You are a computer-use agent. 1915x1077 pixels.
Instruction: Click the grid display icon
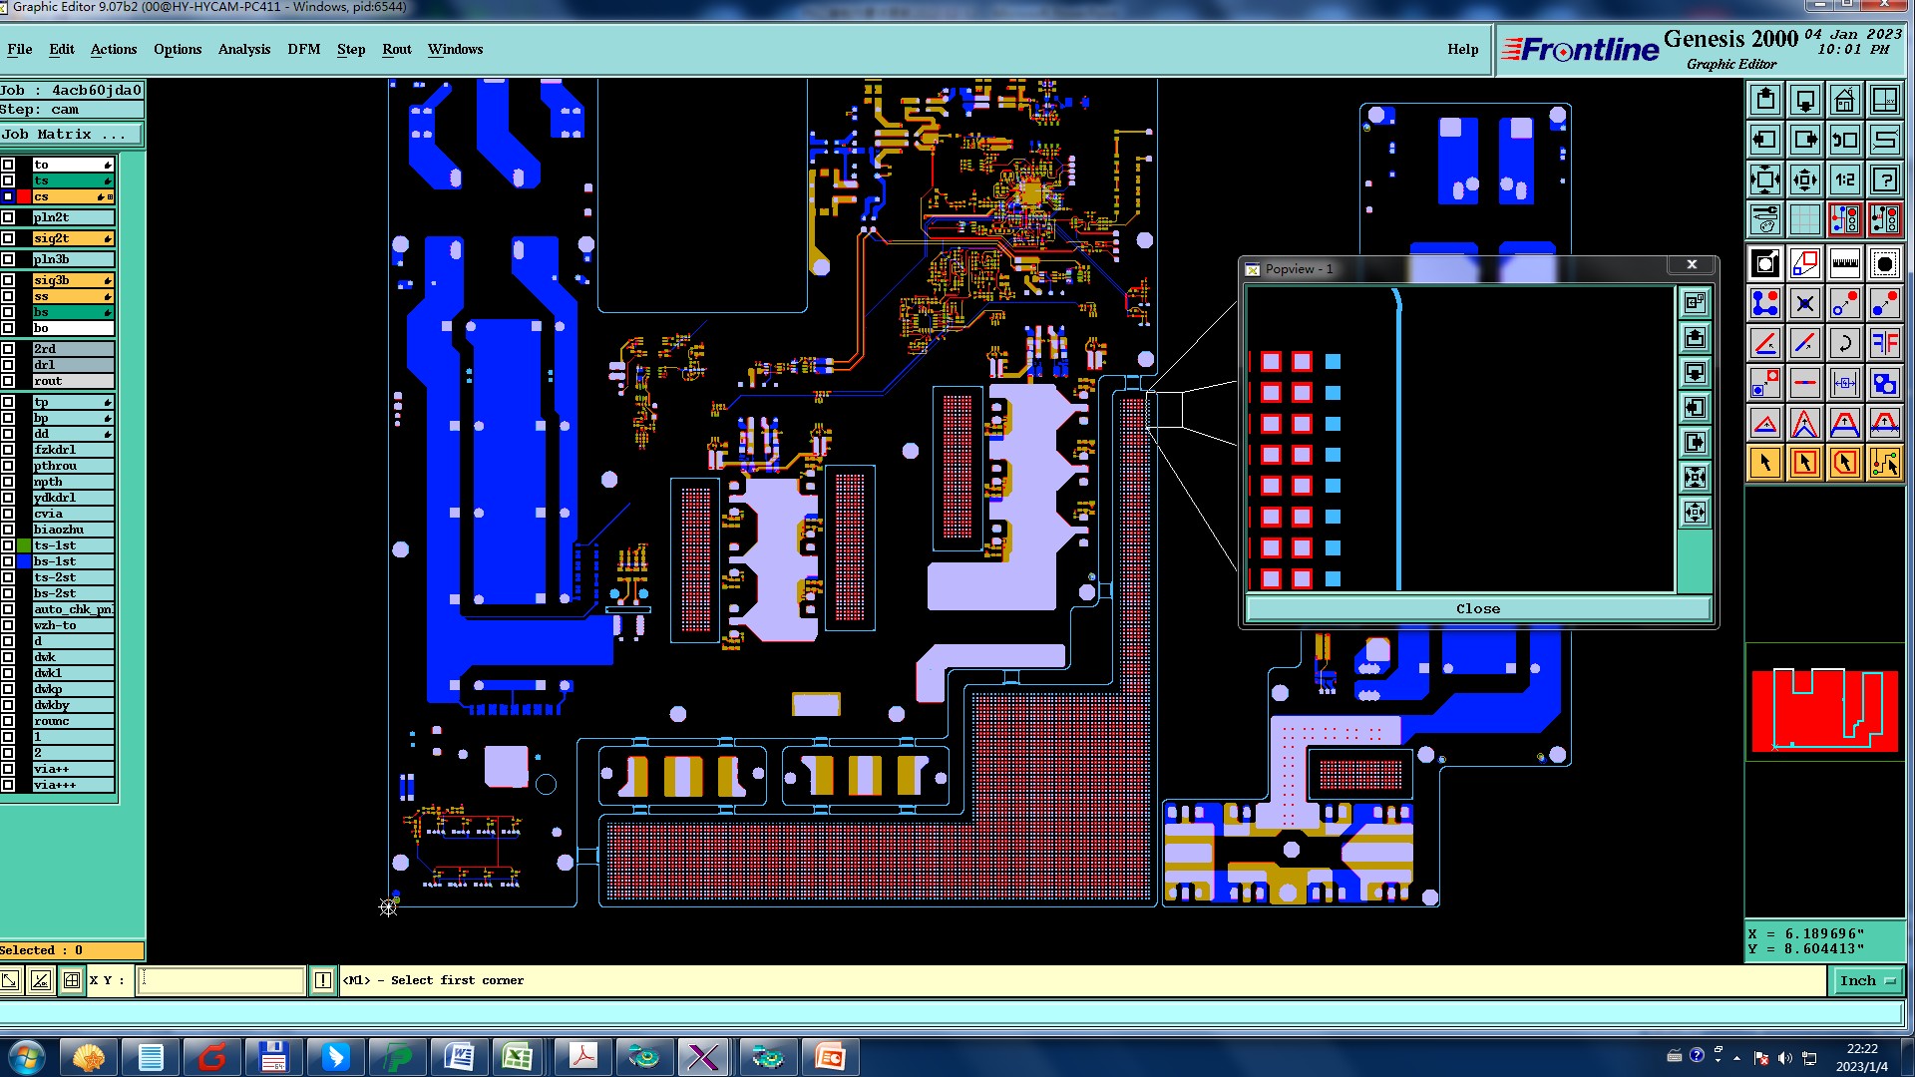(x=1804, y=218)
